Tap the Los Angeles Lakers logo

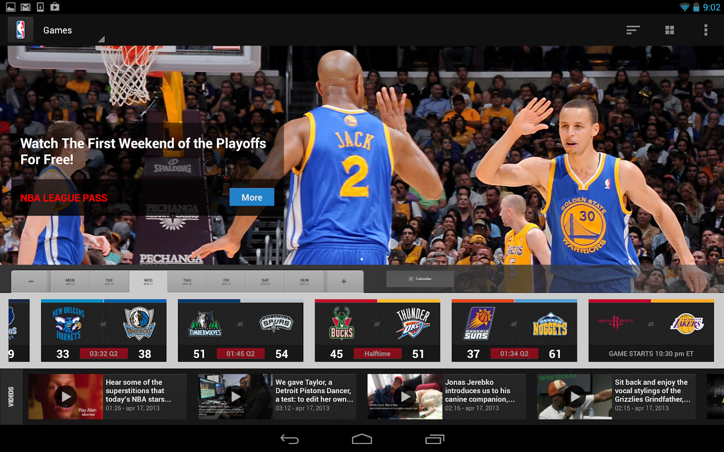[x=687, y=323]
